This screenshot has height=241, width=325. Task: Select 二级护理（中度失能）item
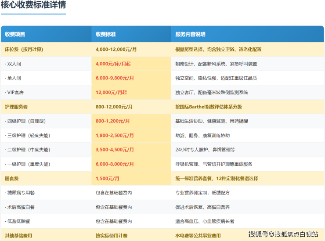27,150
